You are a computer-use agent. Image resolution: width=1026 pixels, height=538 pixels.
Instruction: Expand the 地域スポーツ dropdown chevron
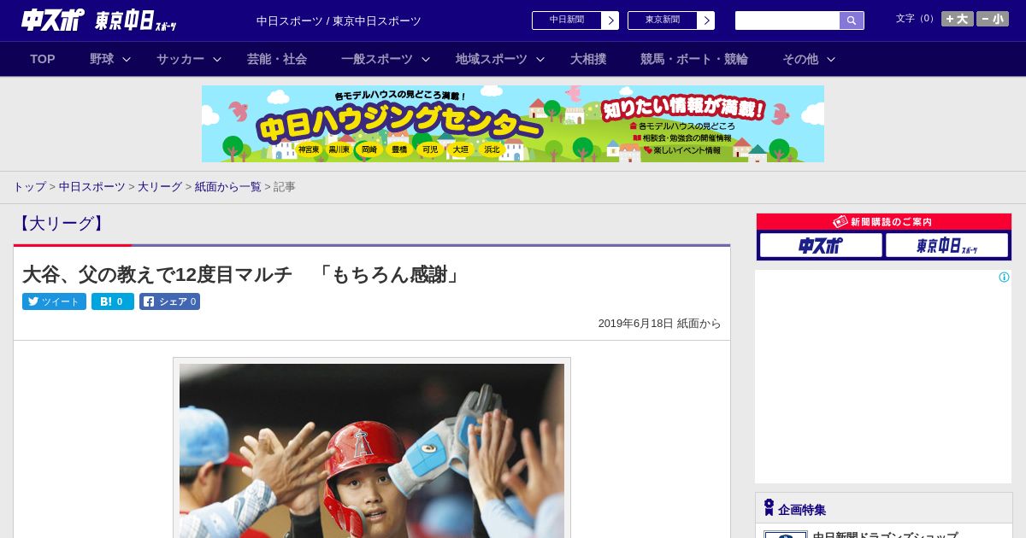(x=540, y=59)
